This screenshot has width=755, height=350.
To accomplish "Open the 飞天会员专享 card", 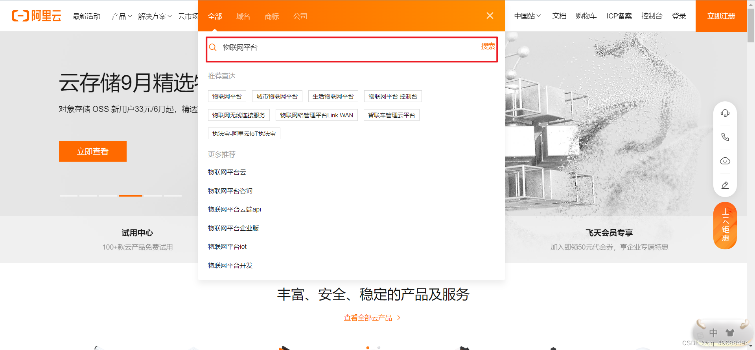I will 609,239.
